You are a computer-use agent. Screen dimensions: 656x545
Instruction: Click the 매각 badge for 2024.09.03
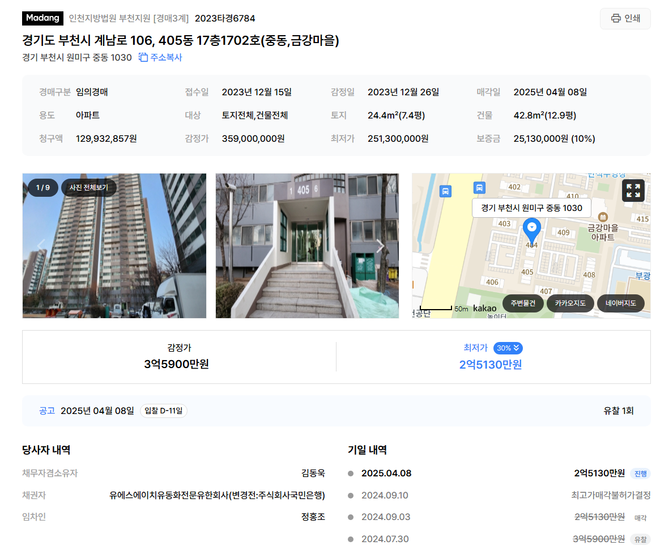[641, 518]
